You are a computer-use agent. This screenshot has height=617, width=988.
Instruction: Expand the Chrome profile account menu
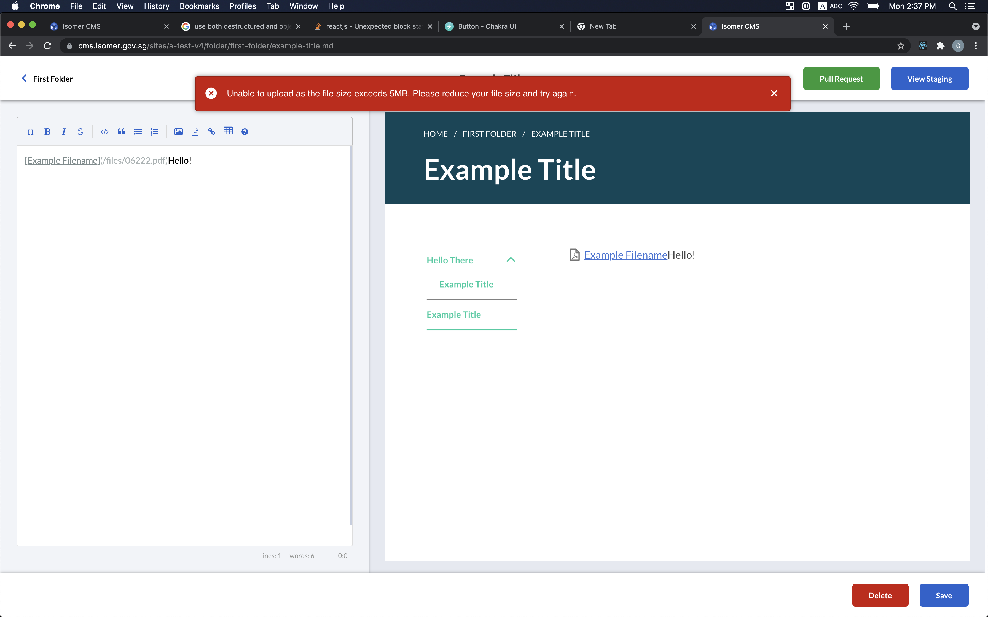click(958, 45)
